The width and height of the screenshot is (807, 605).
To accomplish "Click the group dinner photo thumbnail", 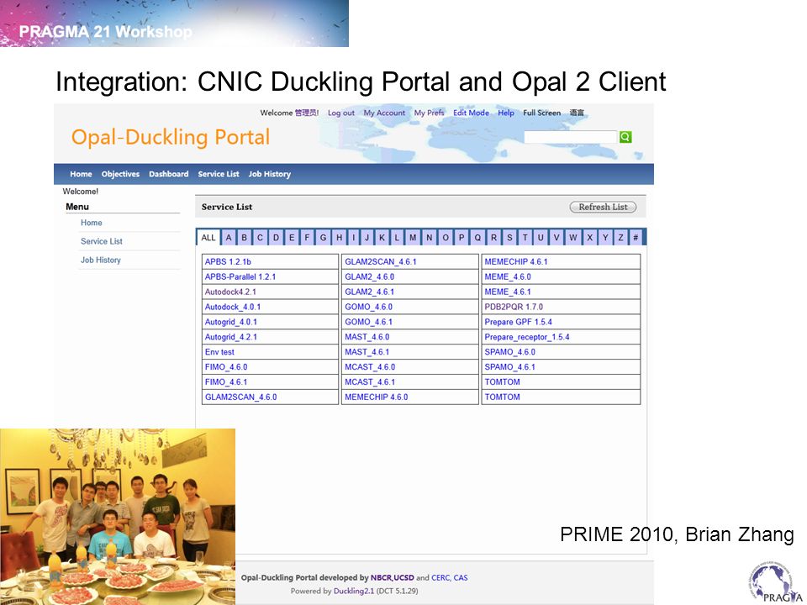I will click(118, 517).
